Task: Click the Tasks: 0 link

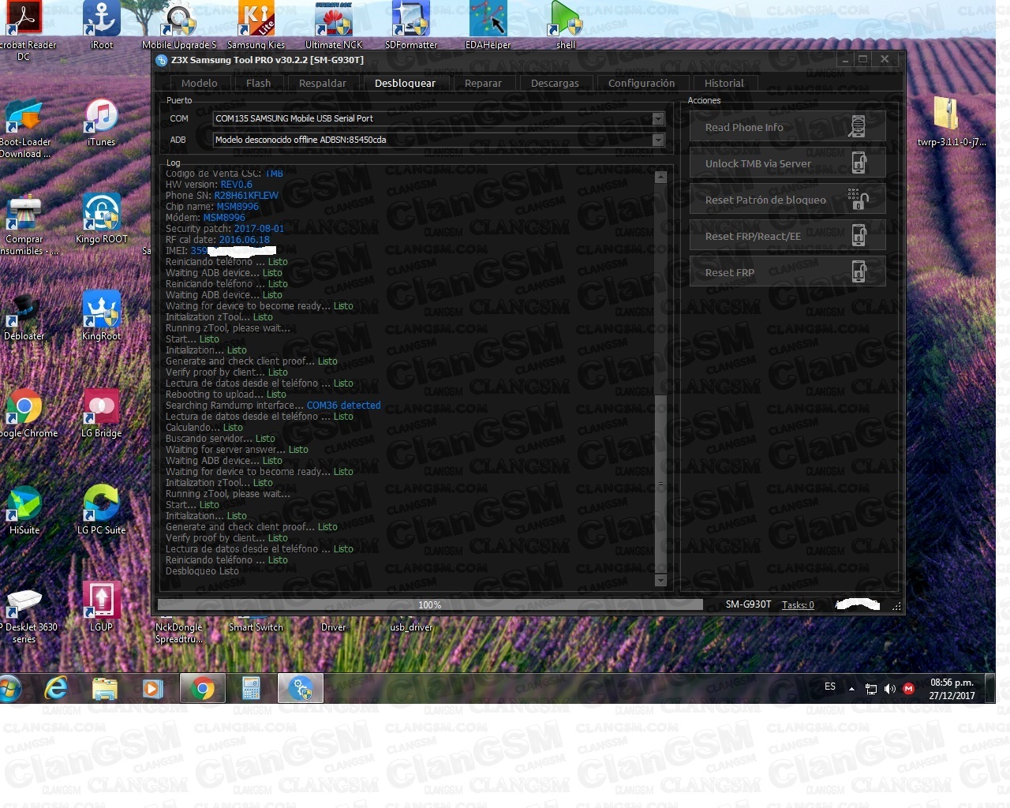Action: click(798, 605)
